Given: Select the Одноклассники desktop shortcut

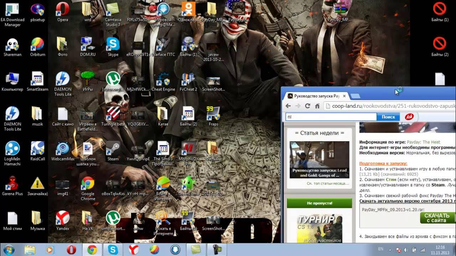Looking at the screenshot, I should [188, 12].
